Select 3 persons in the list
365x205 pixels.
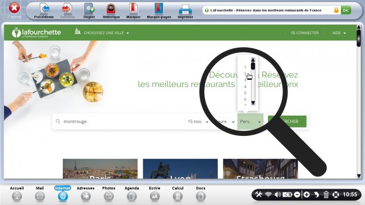point(245,80)
